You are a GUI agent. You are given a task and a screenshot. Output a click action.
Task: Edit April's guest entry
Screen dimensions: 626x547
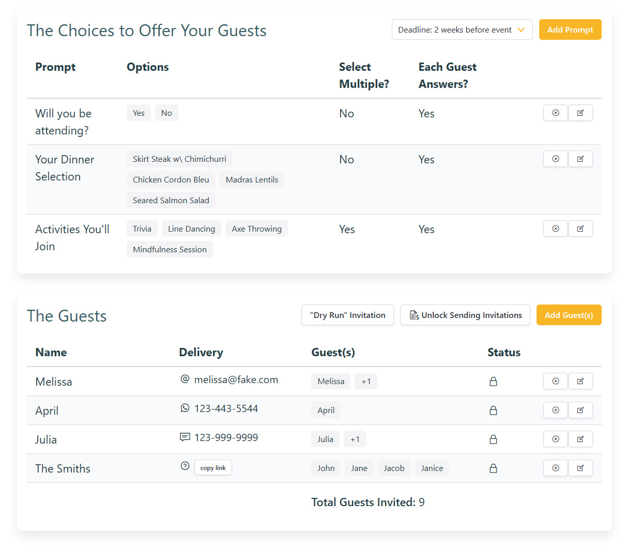(x=580, y=410)
